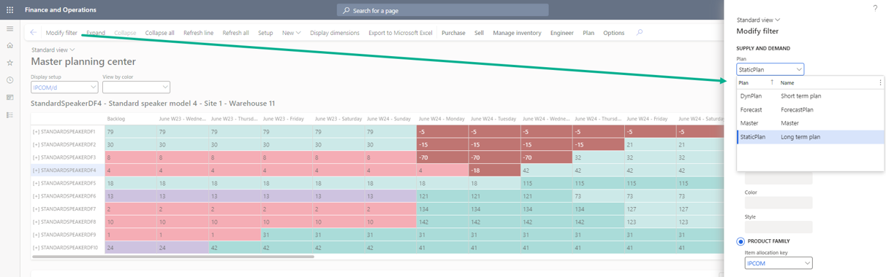Open the Plan tab in action bar

point(588,33)
